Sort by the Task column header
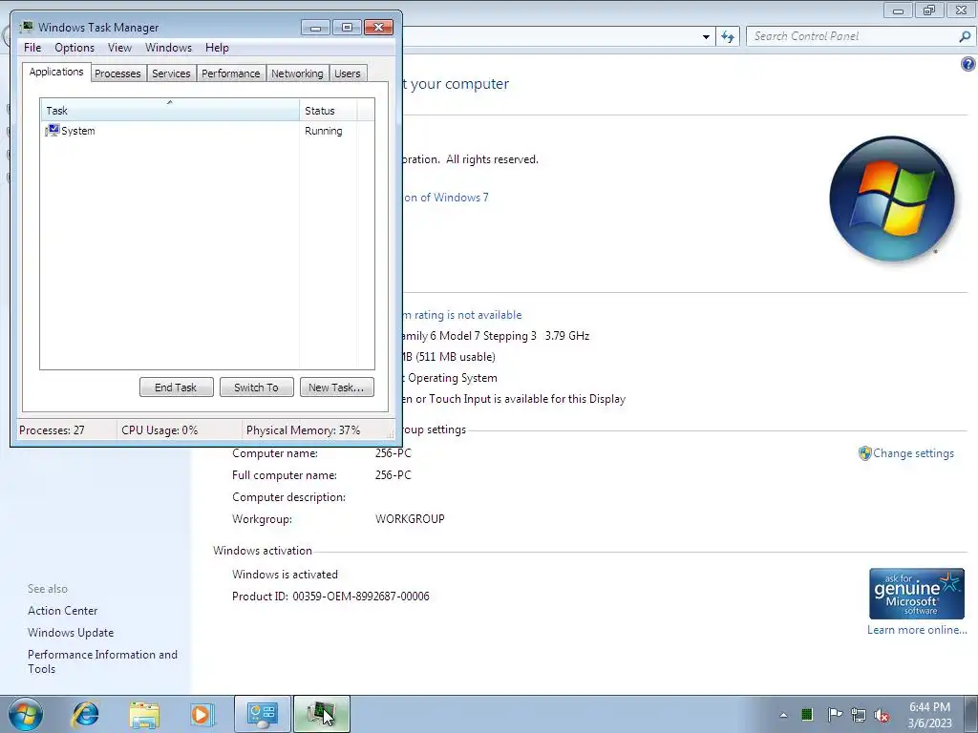This screenshot has height=733, width=978. [170, 111]
